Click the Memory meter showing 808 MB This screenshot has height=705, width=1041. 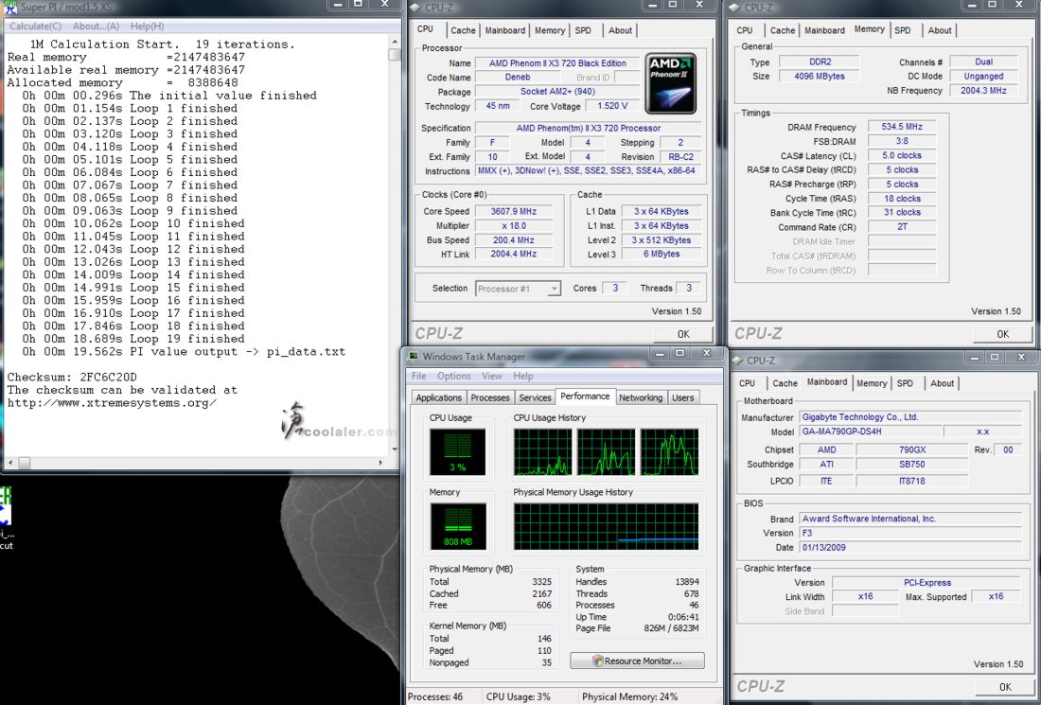[458, 526]
